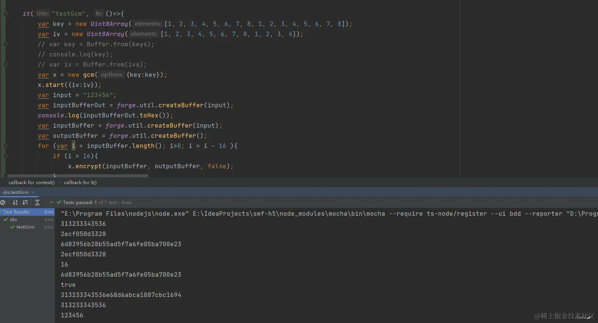The width and height of the screenshot is (598, 323).
Task: Click the expand all test results icon
Action: (37, 203)
